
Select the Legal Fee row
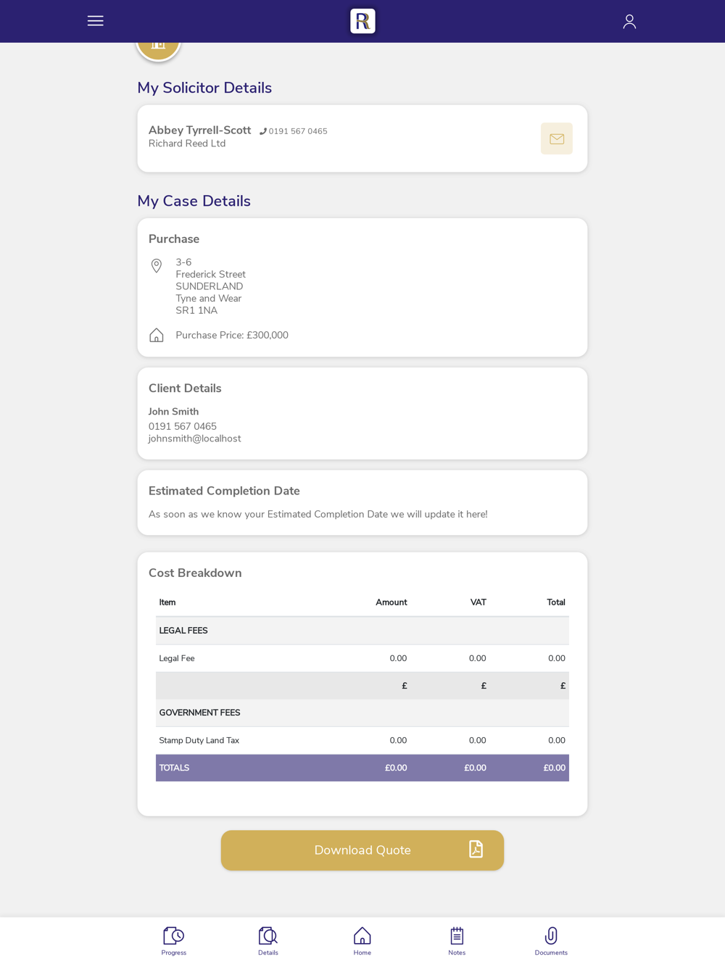click(x=362, y=658)
